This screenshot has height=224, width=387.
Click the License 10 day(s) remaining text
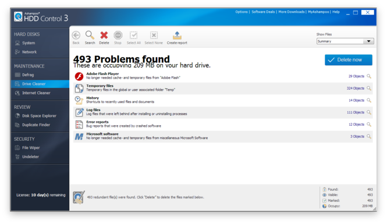click(41, 195)
